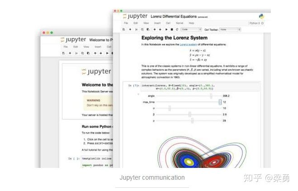Open View menu in Welcome notebook window
Image resolution: width=298 pixels, height=191 pixels.
[86, 47]
